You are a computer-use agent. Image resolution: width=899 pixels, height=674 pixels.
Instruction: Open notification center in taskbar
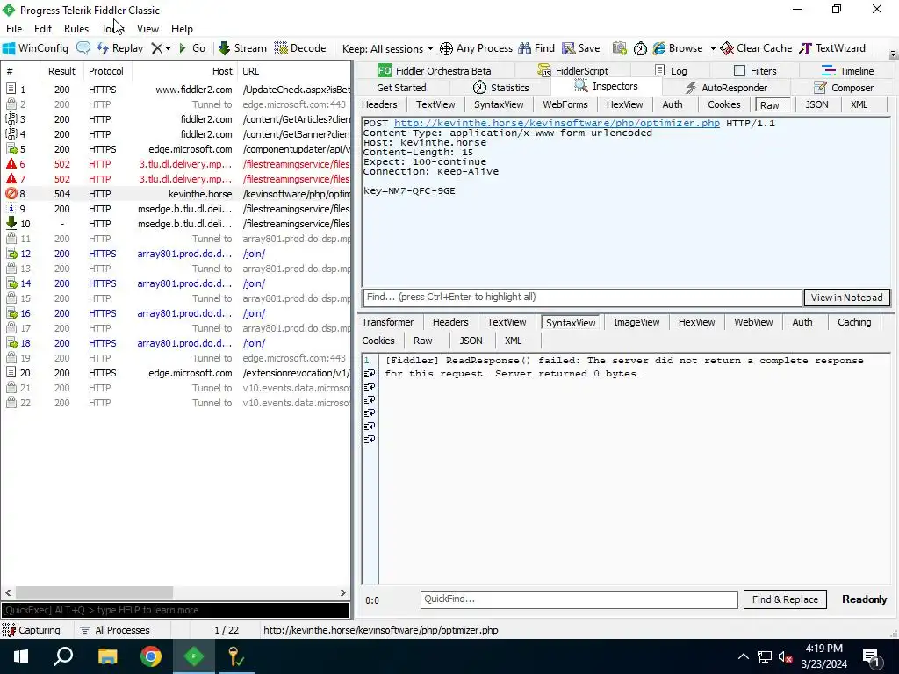click(872, 656)
